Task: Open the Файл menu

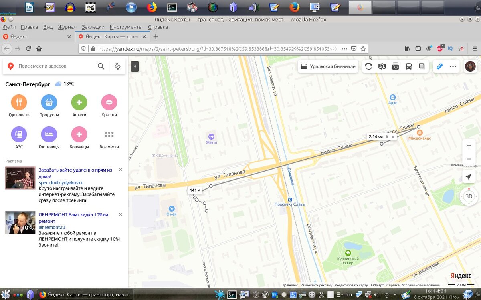Action: pos(9,27)
